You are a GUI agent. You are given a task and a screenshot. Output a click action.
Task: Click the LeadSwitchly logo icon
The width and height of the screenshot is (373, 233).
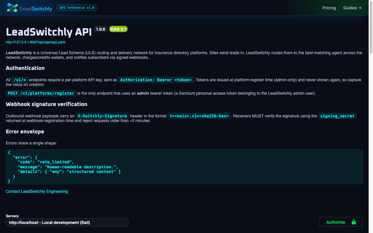pos(12,8)
